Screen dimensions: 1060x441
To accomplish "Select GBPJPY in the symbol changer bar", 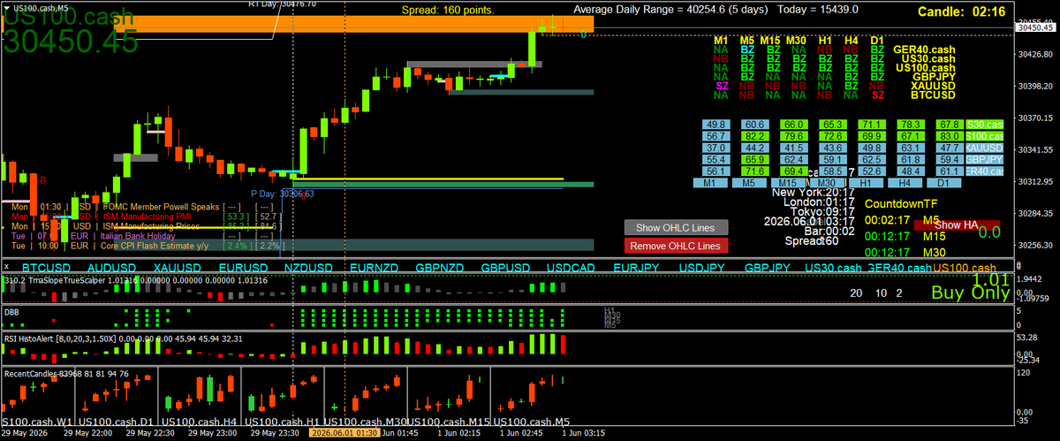I will coord(768,267).
